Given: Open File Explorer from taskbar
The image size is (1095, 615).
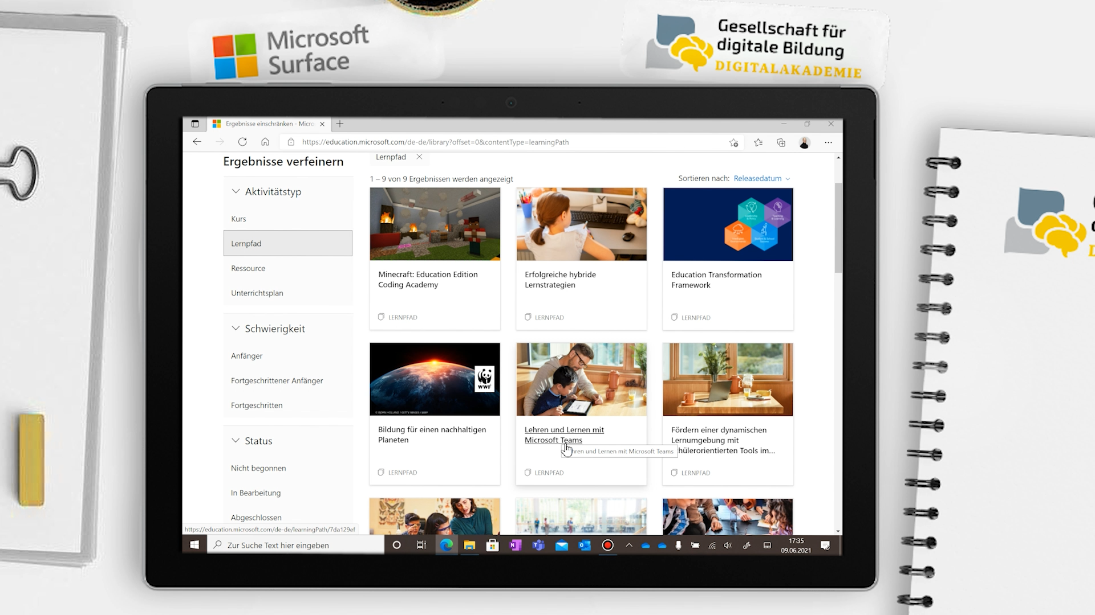Looking at the screenshot, I should point(469,545).
